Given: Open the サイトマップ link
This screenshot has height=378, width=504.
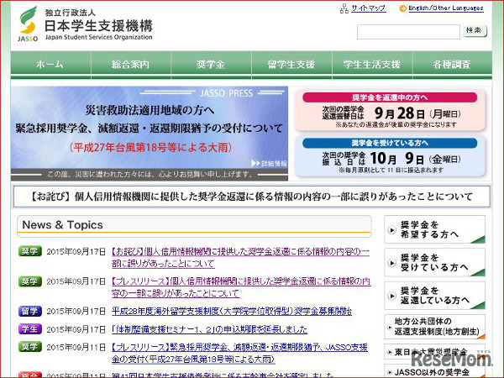Looking at the screenshot, I should click(x=369, y=8).
